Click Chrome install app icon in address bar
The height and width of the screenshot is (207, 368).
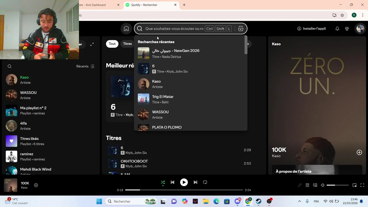tap(334, 15)
